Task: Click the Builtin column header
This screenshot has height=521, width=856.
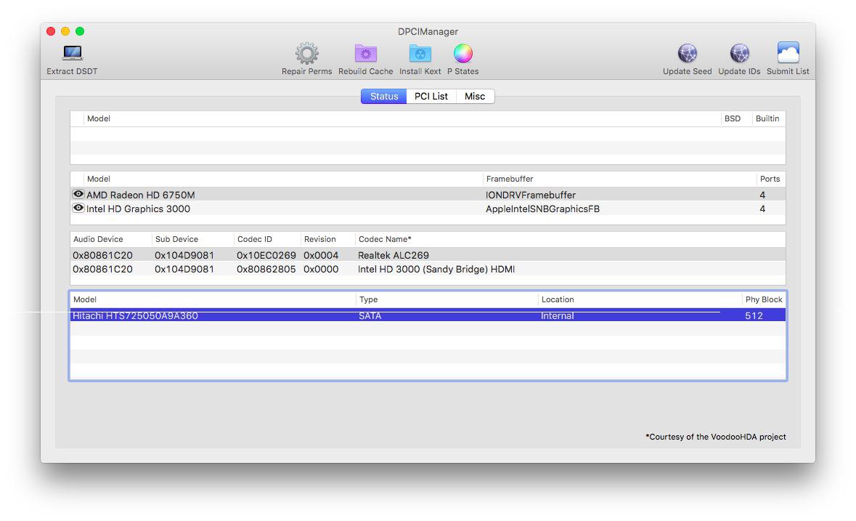Action: coord(767,118)
